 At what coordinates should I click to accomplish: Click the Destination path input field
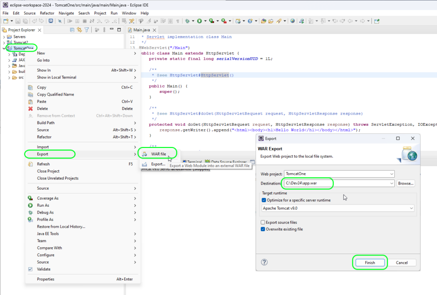[x=337, y=183]
